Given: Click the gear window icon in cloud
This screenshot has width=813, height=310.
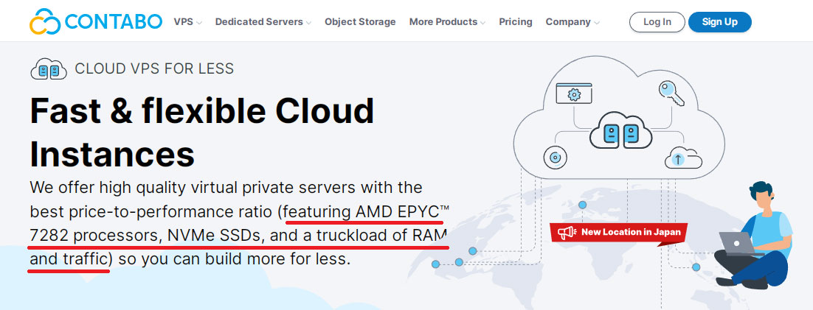Looking at the screenshot, I should 573,94.
